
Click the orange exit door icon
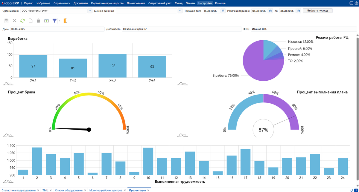[x=65, y=21]
